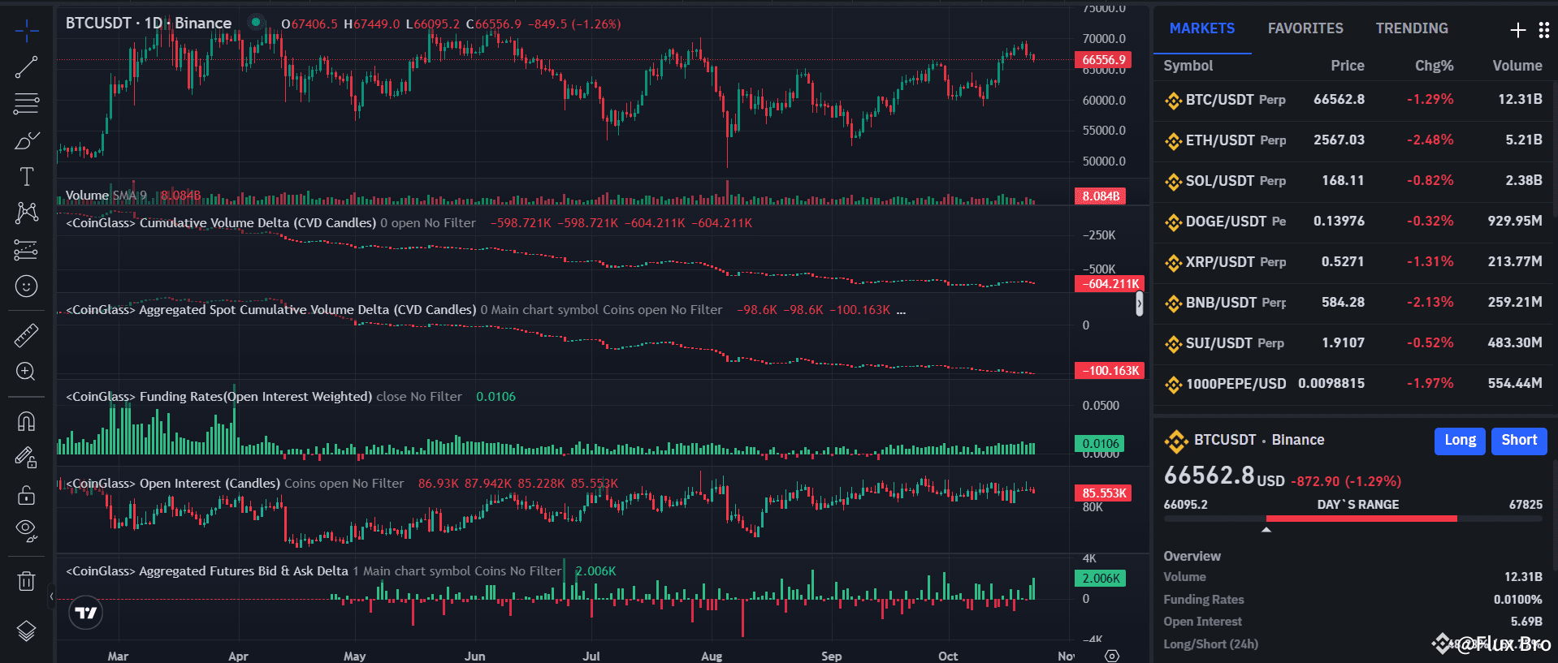Viewport: 1558px width, 663px height.
Task: Select the trend line drawing tool
Action: tap(26, 67)
